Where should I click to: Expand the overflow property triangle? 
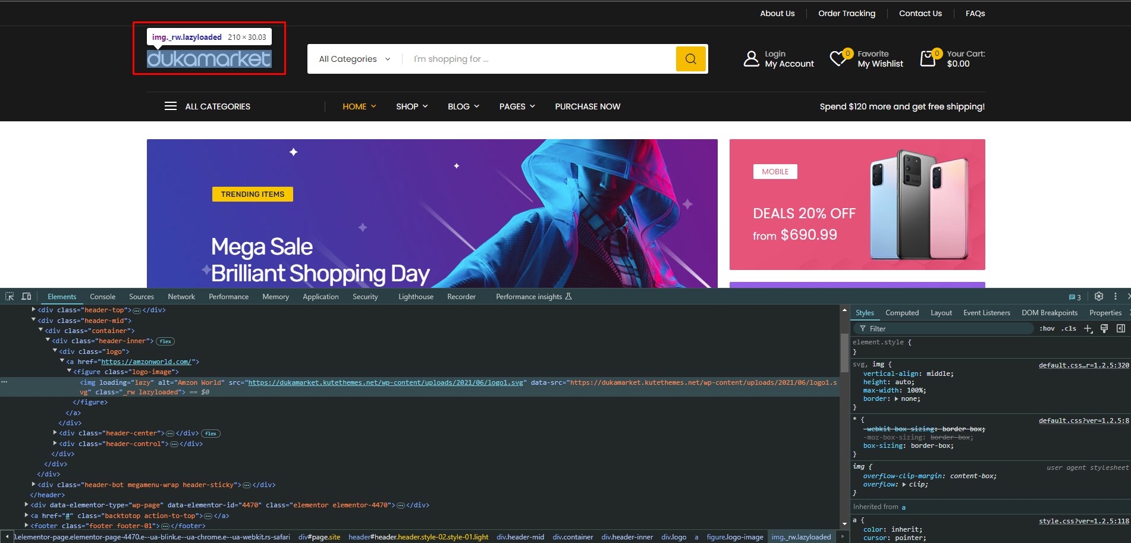(904, 485)
